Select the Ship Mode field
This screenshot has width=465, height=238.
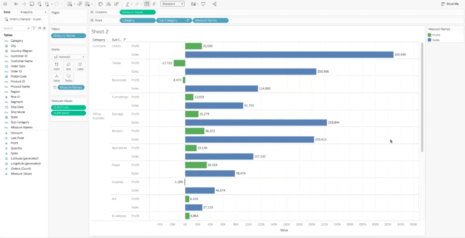(x=18, y=112)
